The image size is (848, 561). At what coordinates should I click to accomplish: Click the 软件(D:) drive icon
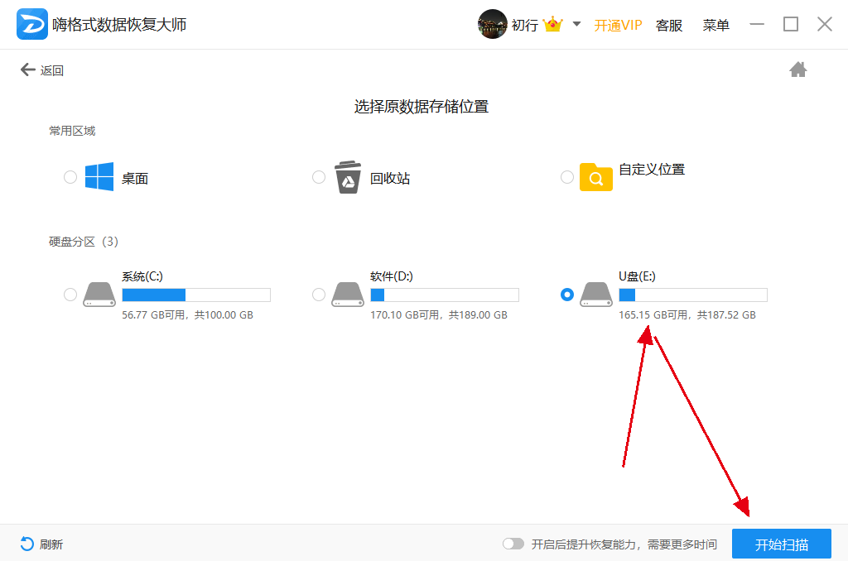tap(348, 295)
